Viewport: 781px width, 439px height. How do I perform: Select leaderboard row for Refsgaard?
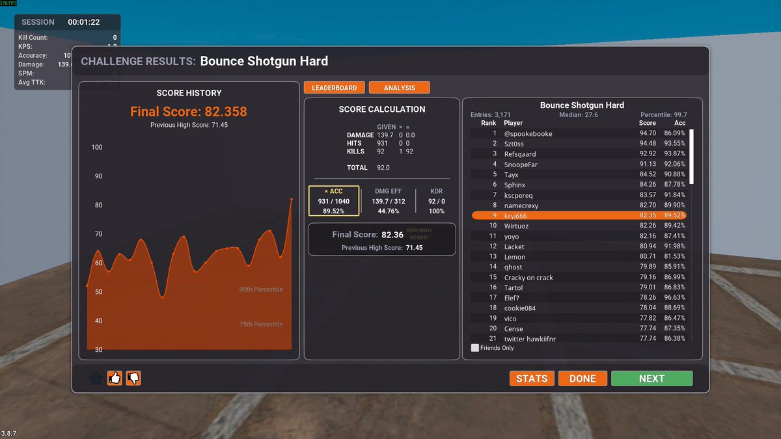click(579, 154)
